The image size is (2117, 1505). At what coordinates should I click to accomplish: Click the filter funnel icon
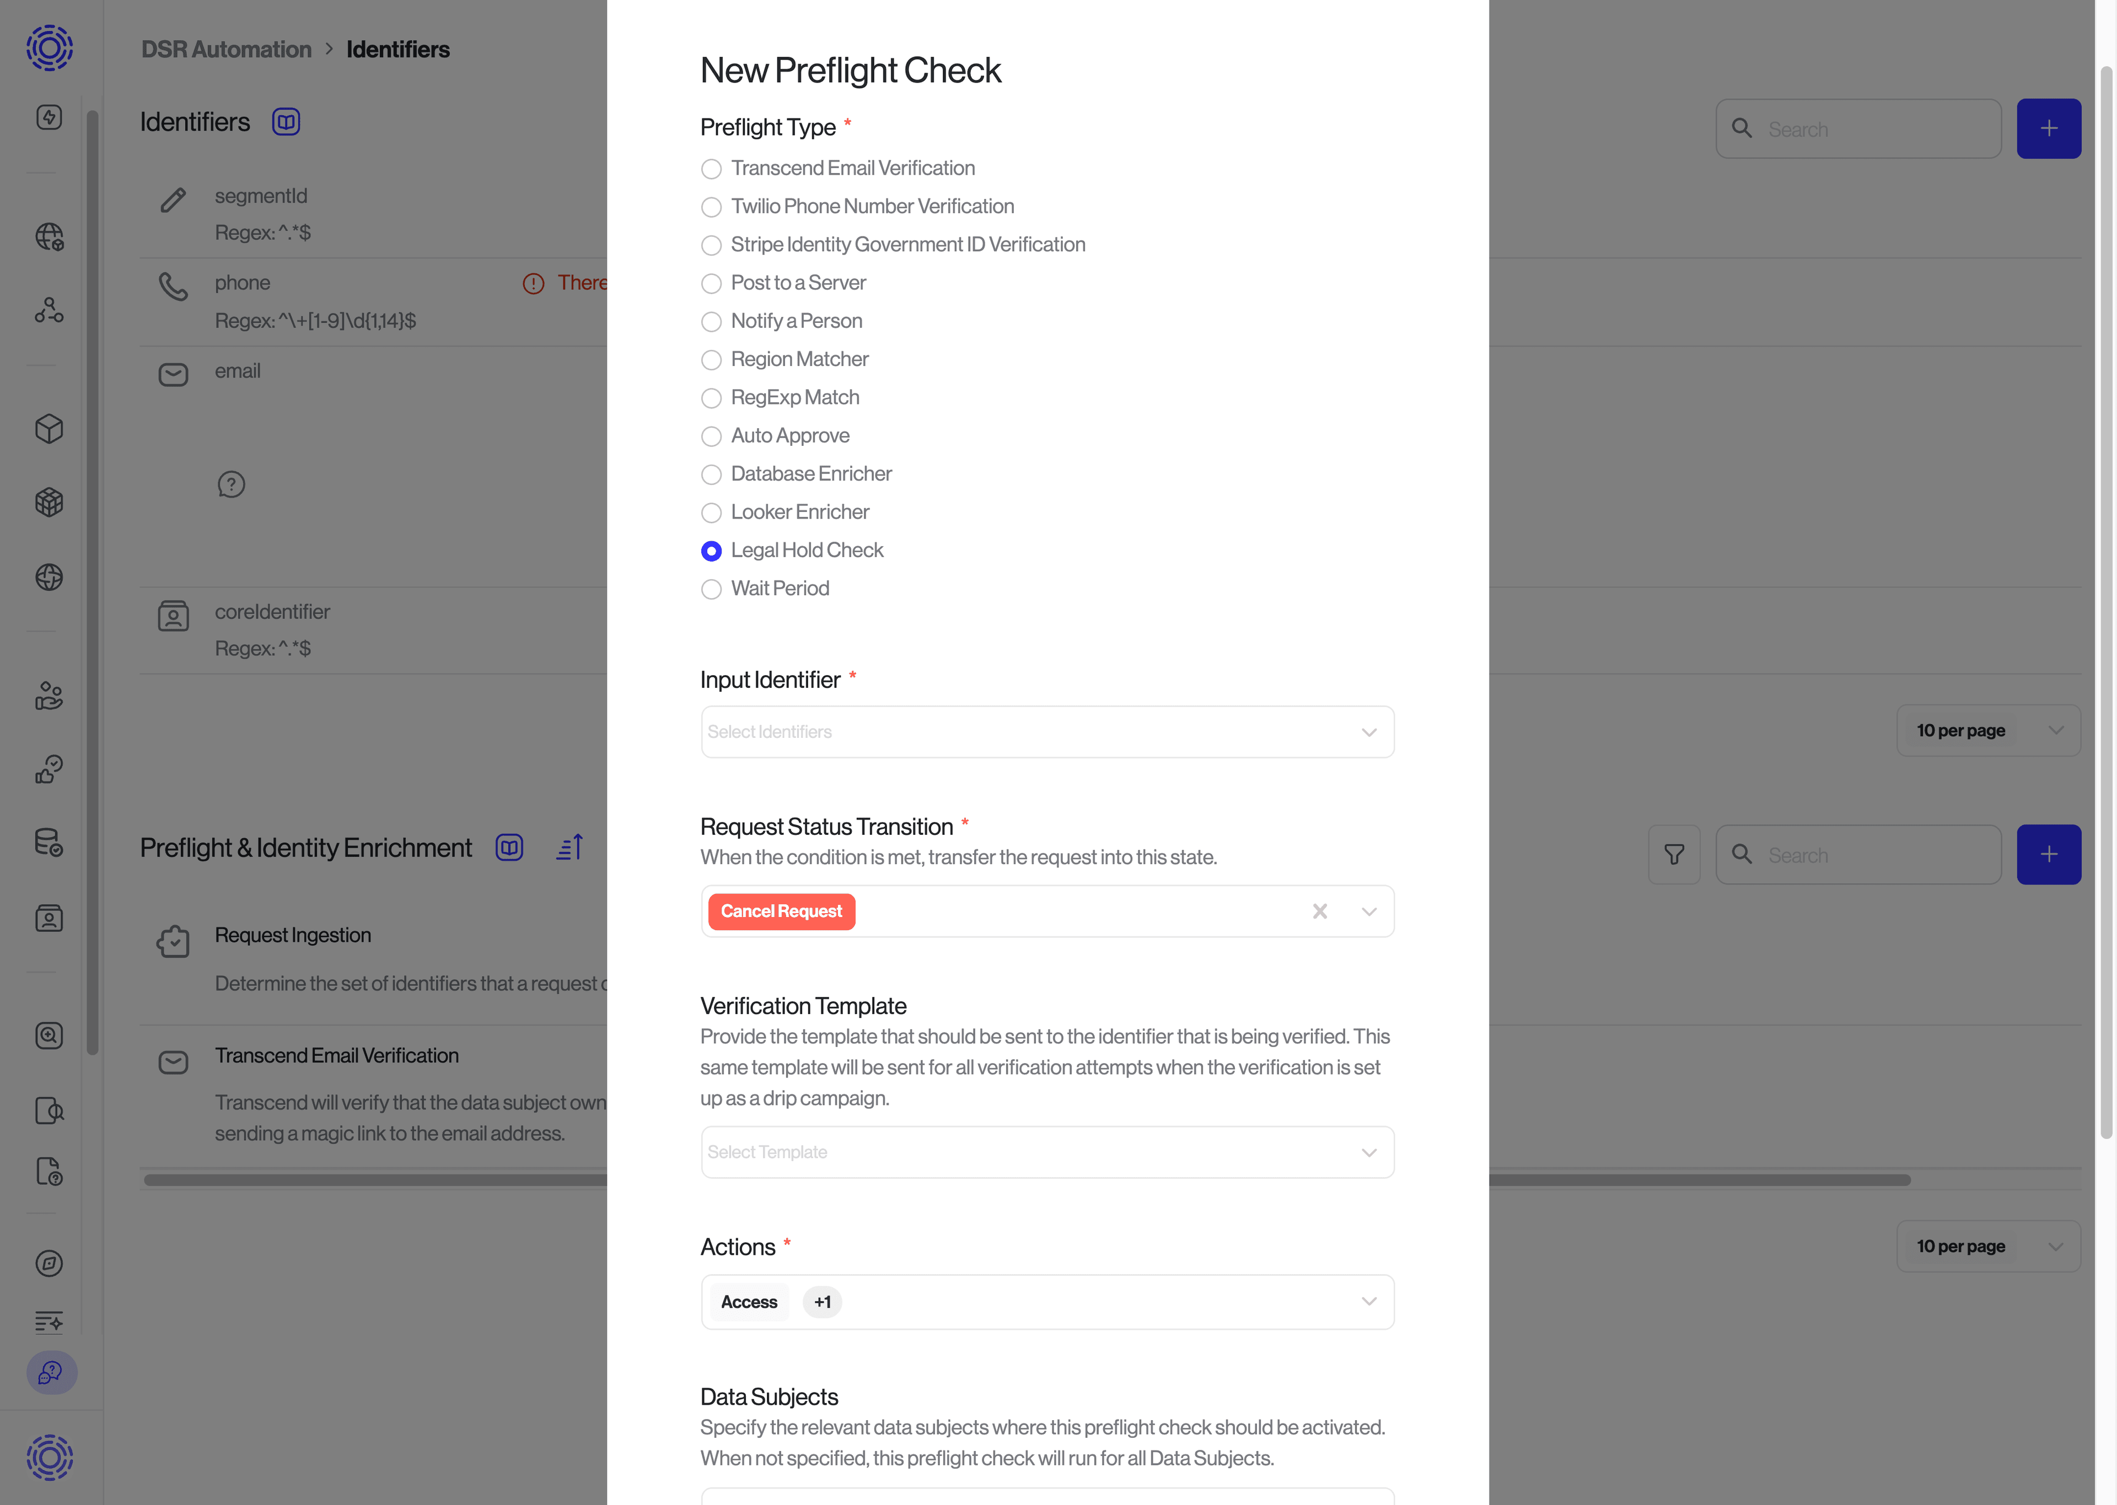tap(1674, 854)
